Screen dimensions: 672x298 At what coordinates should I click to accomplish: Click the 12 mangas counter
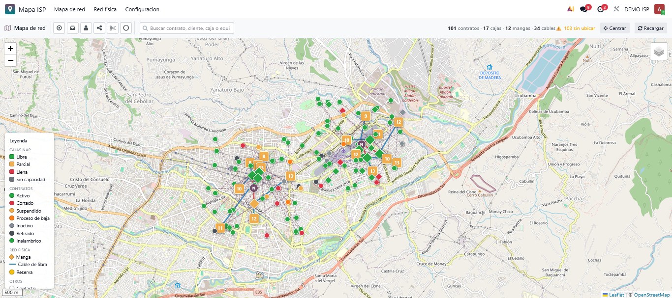517,28
